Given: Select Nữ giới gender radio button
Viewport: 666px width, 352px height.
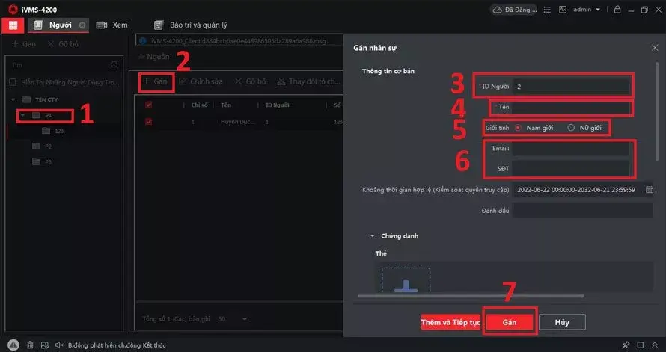Looking at the screenshot, I should coord(571,128).
